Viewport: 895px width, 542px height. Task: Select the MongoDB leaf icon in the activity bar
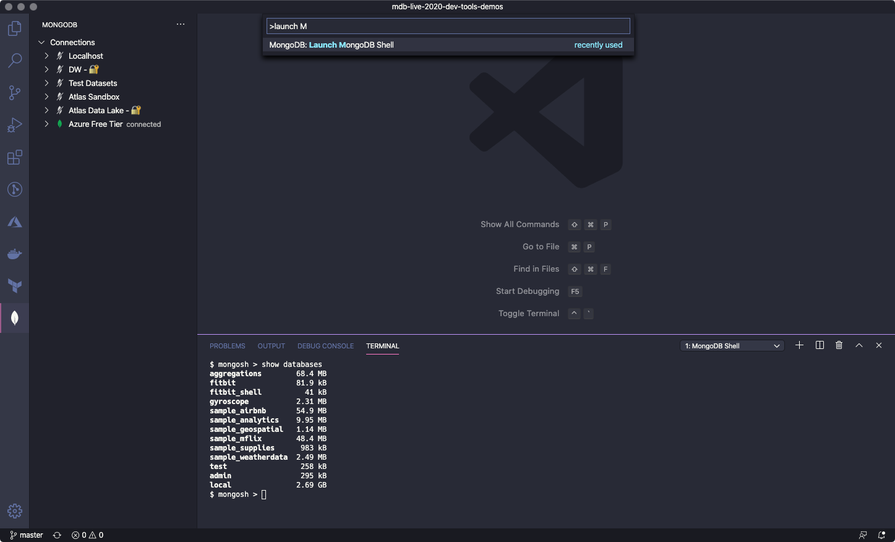click(14, 318)
